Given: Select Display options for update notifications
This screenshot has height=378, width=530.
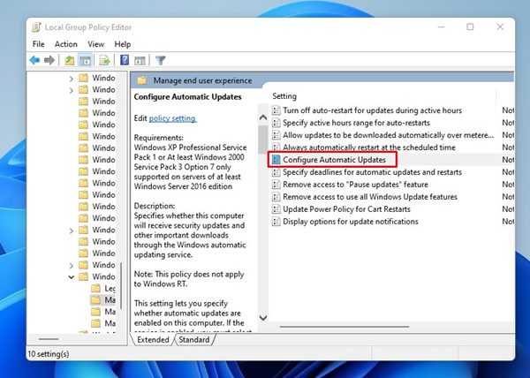Looking at the screenshot, I should tap(351, 222).
